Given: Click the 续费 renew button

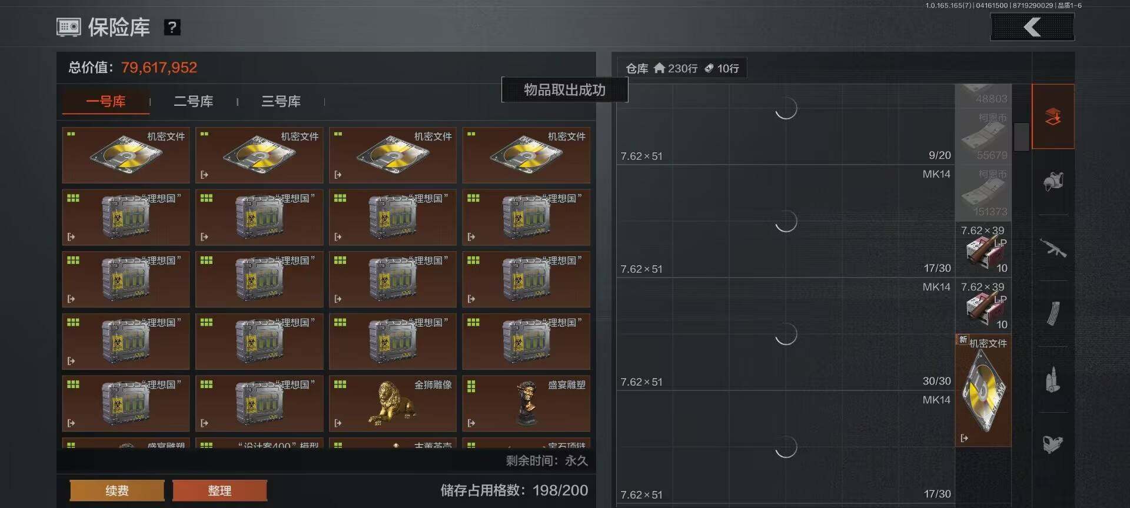Looking at the screenshot, I should pos(117,490).
